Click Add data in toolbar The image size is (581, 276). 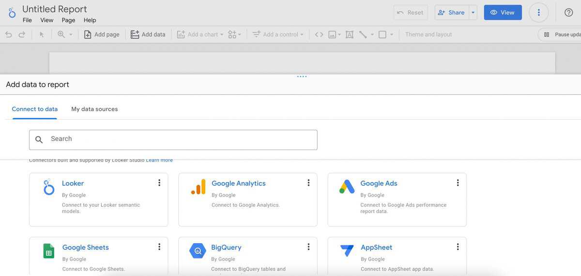(148, 34)
